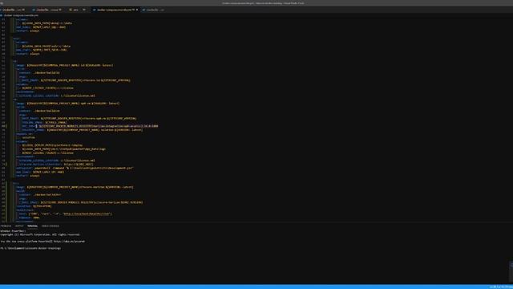Viewport: 513px width, 289px height.
Task: Place cursor on highlighted modules registry line
Action: coord(90,126)
